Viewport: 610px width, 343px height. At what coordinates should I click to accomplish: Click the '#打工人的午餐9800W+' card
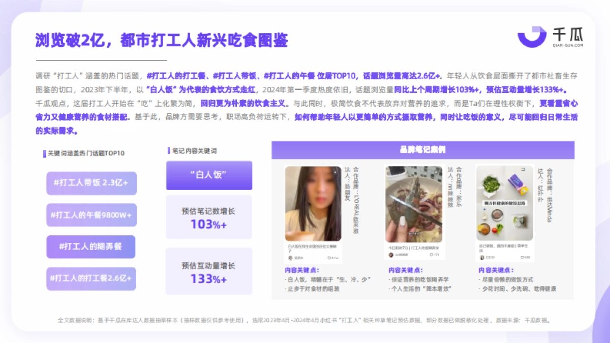91,215
